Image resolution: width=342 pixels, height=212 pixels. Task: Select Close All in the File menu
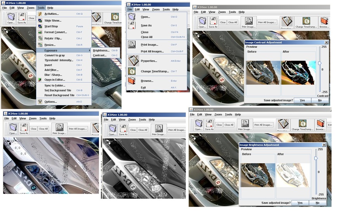pyautogui.click(x=156, y=37)
